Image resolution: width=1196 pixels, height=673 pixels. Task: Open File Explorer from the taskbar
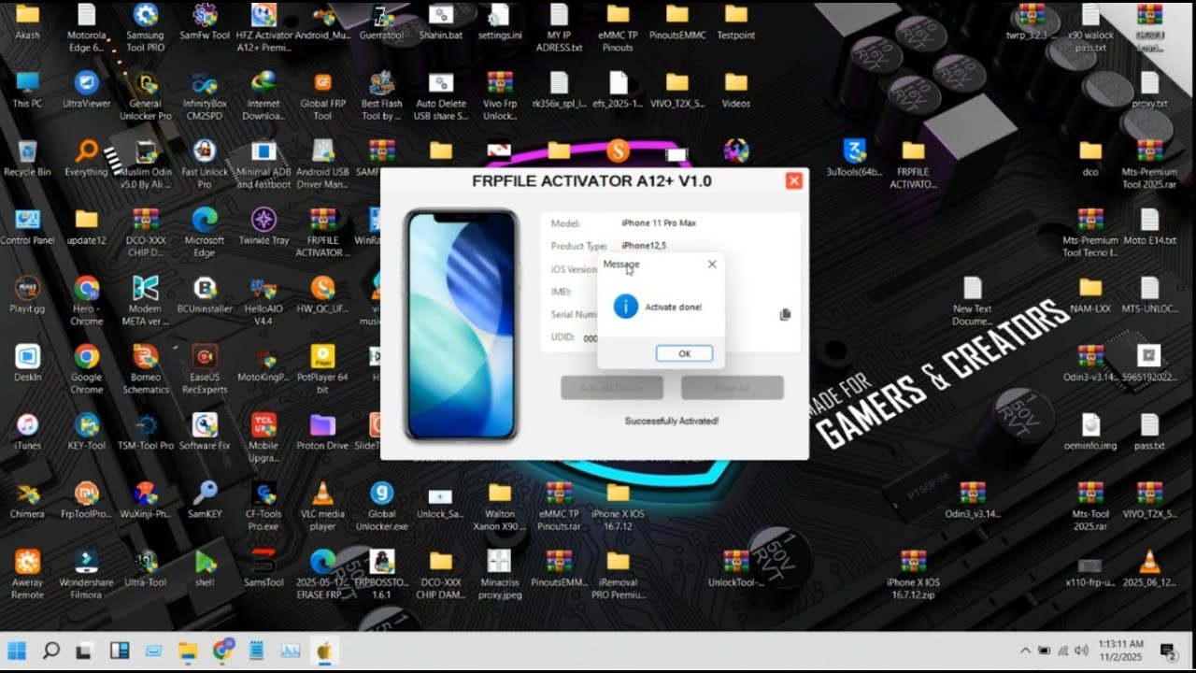(188, 651)
